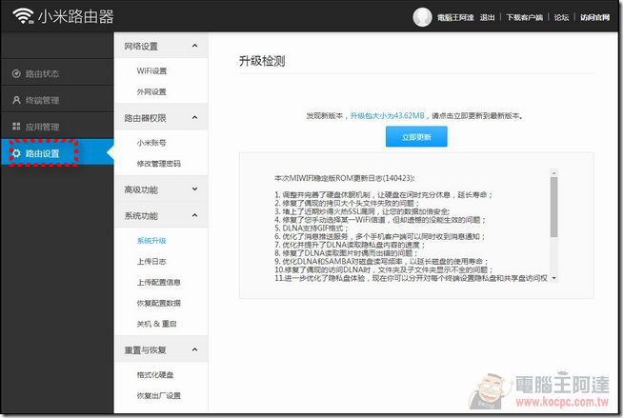Click the 升级检测 page heading
This screenshot has height=418, width=623.
262,61
